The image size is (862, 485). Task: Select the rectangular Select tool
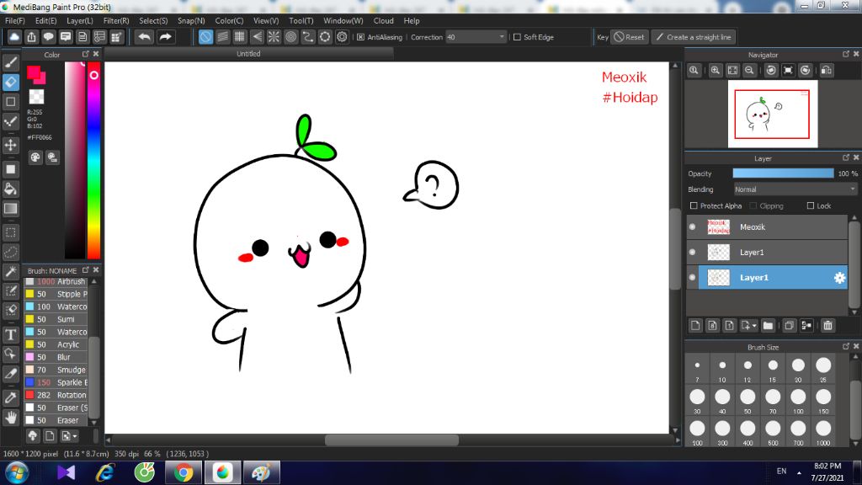[x=10, y=232]
